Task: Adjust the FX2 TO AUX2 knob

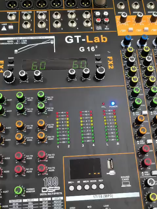Action: tap(42, 108)
